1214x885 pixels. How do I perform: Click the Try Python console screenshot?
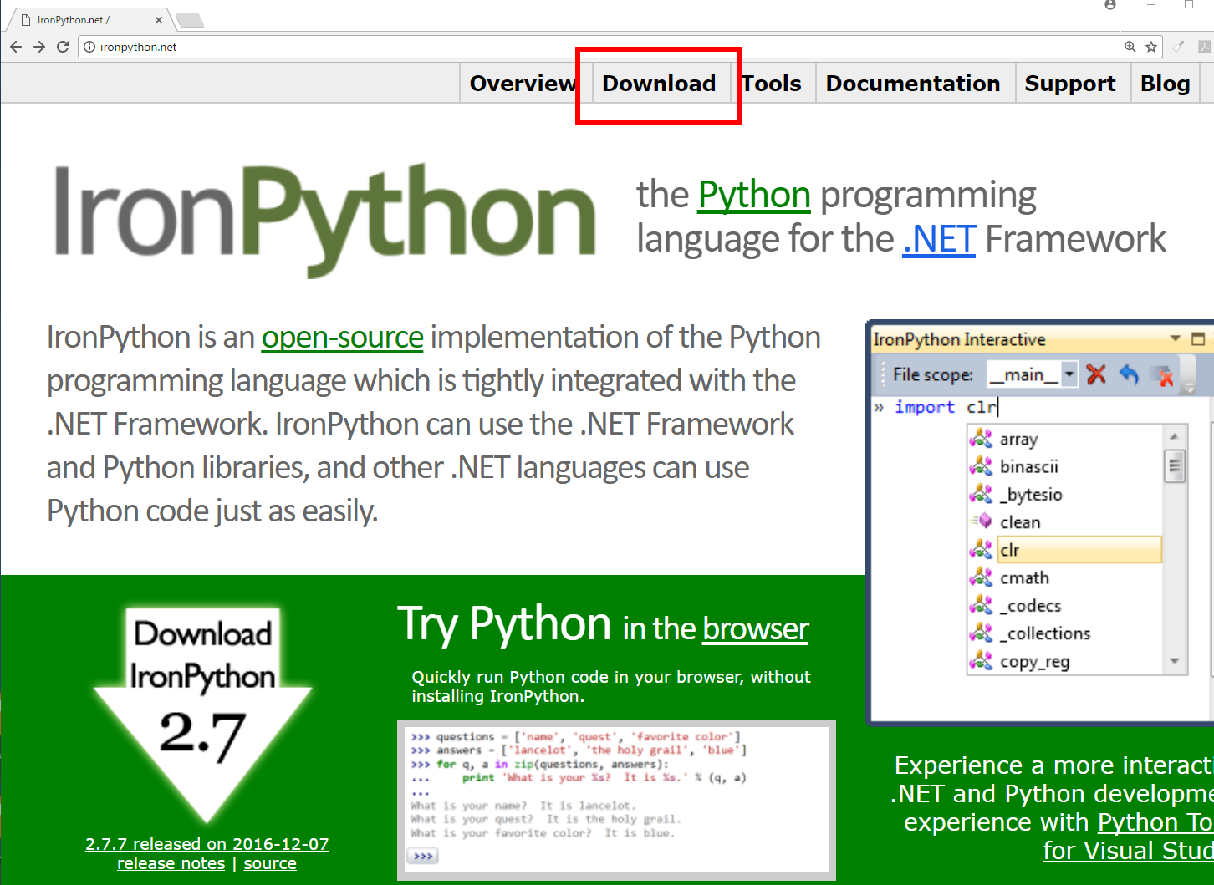616,800
